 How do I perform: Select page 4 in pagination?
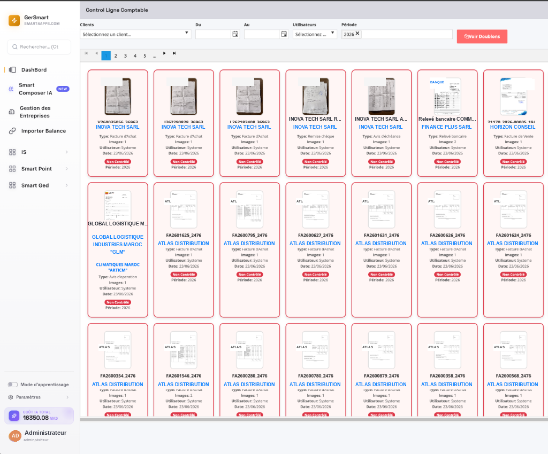pyautogui.click(x=135, y=56)
